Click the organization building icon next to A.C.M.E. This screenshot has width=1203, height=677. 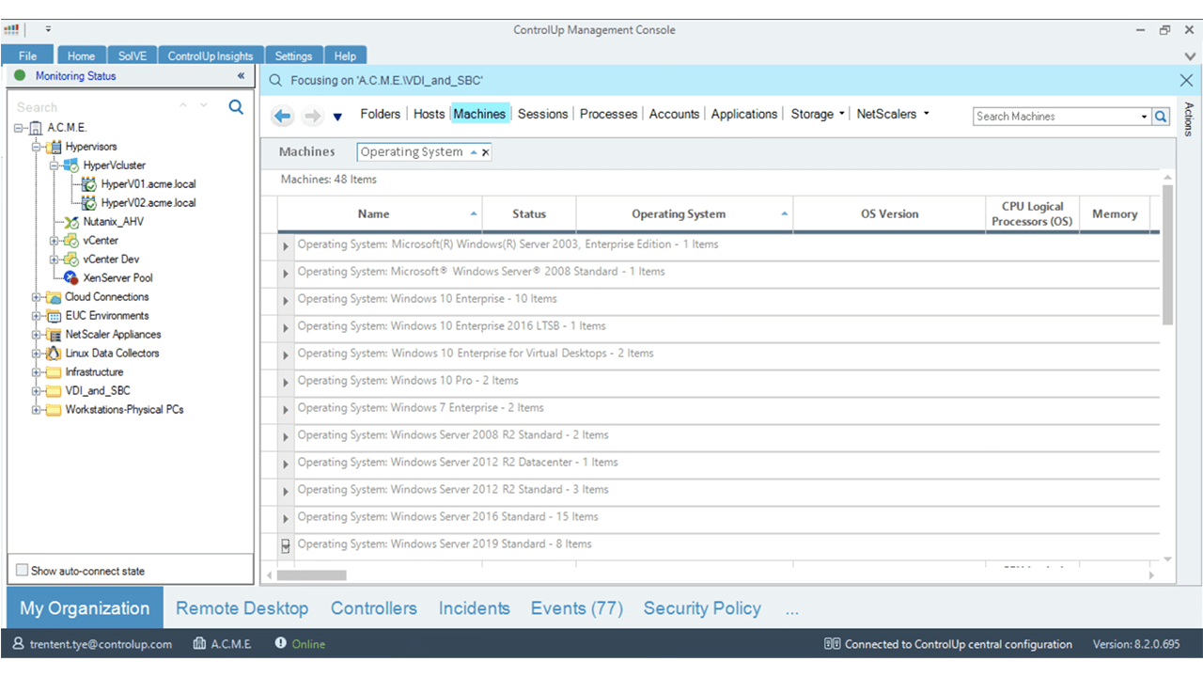click(x=201, y=643)
